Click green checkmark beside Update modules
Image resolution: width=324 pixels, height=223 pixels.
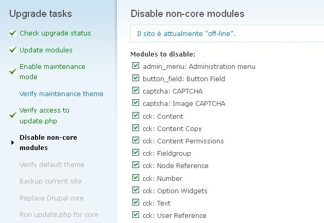click(x=13, y=50)
